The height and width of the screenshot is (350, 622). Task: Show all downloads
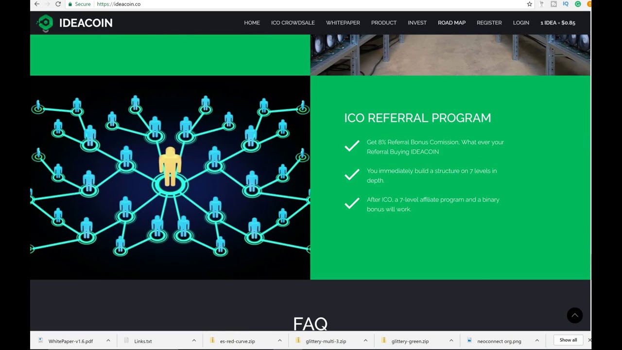(x=568, y=340)
